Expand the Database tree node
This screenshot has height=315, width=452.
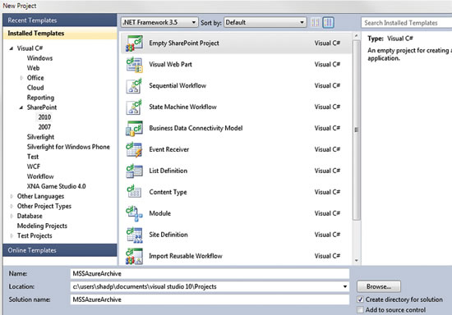coord(12,216)
